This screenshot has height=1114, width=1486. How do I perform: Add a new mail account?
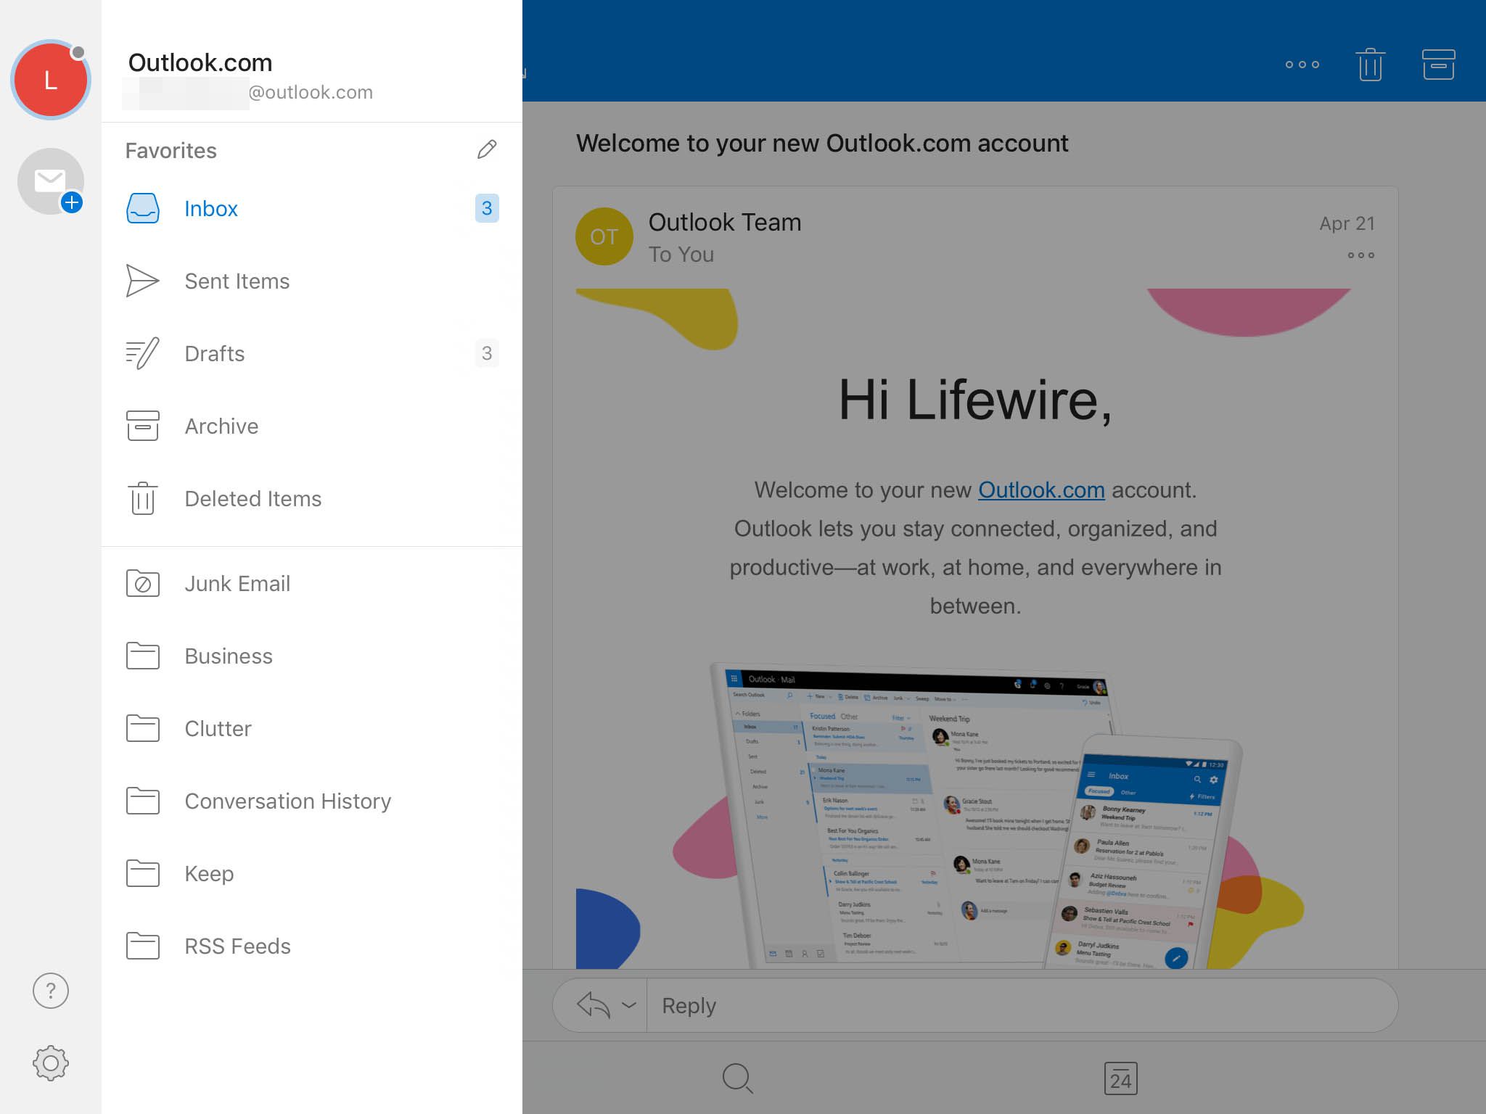[x=51, y=181]
